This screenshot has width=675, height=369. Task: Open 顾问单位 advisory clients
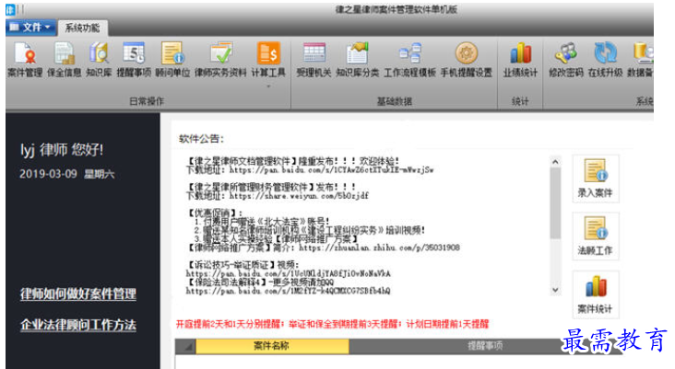(172, 60)
